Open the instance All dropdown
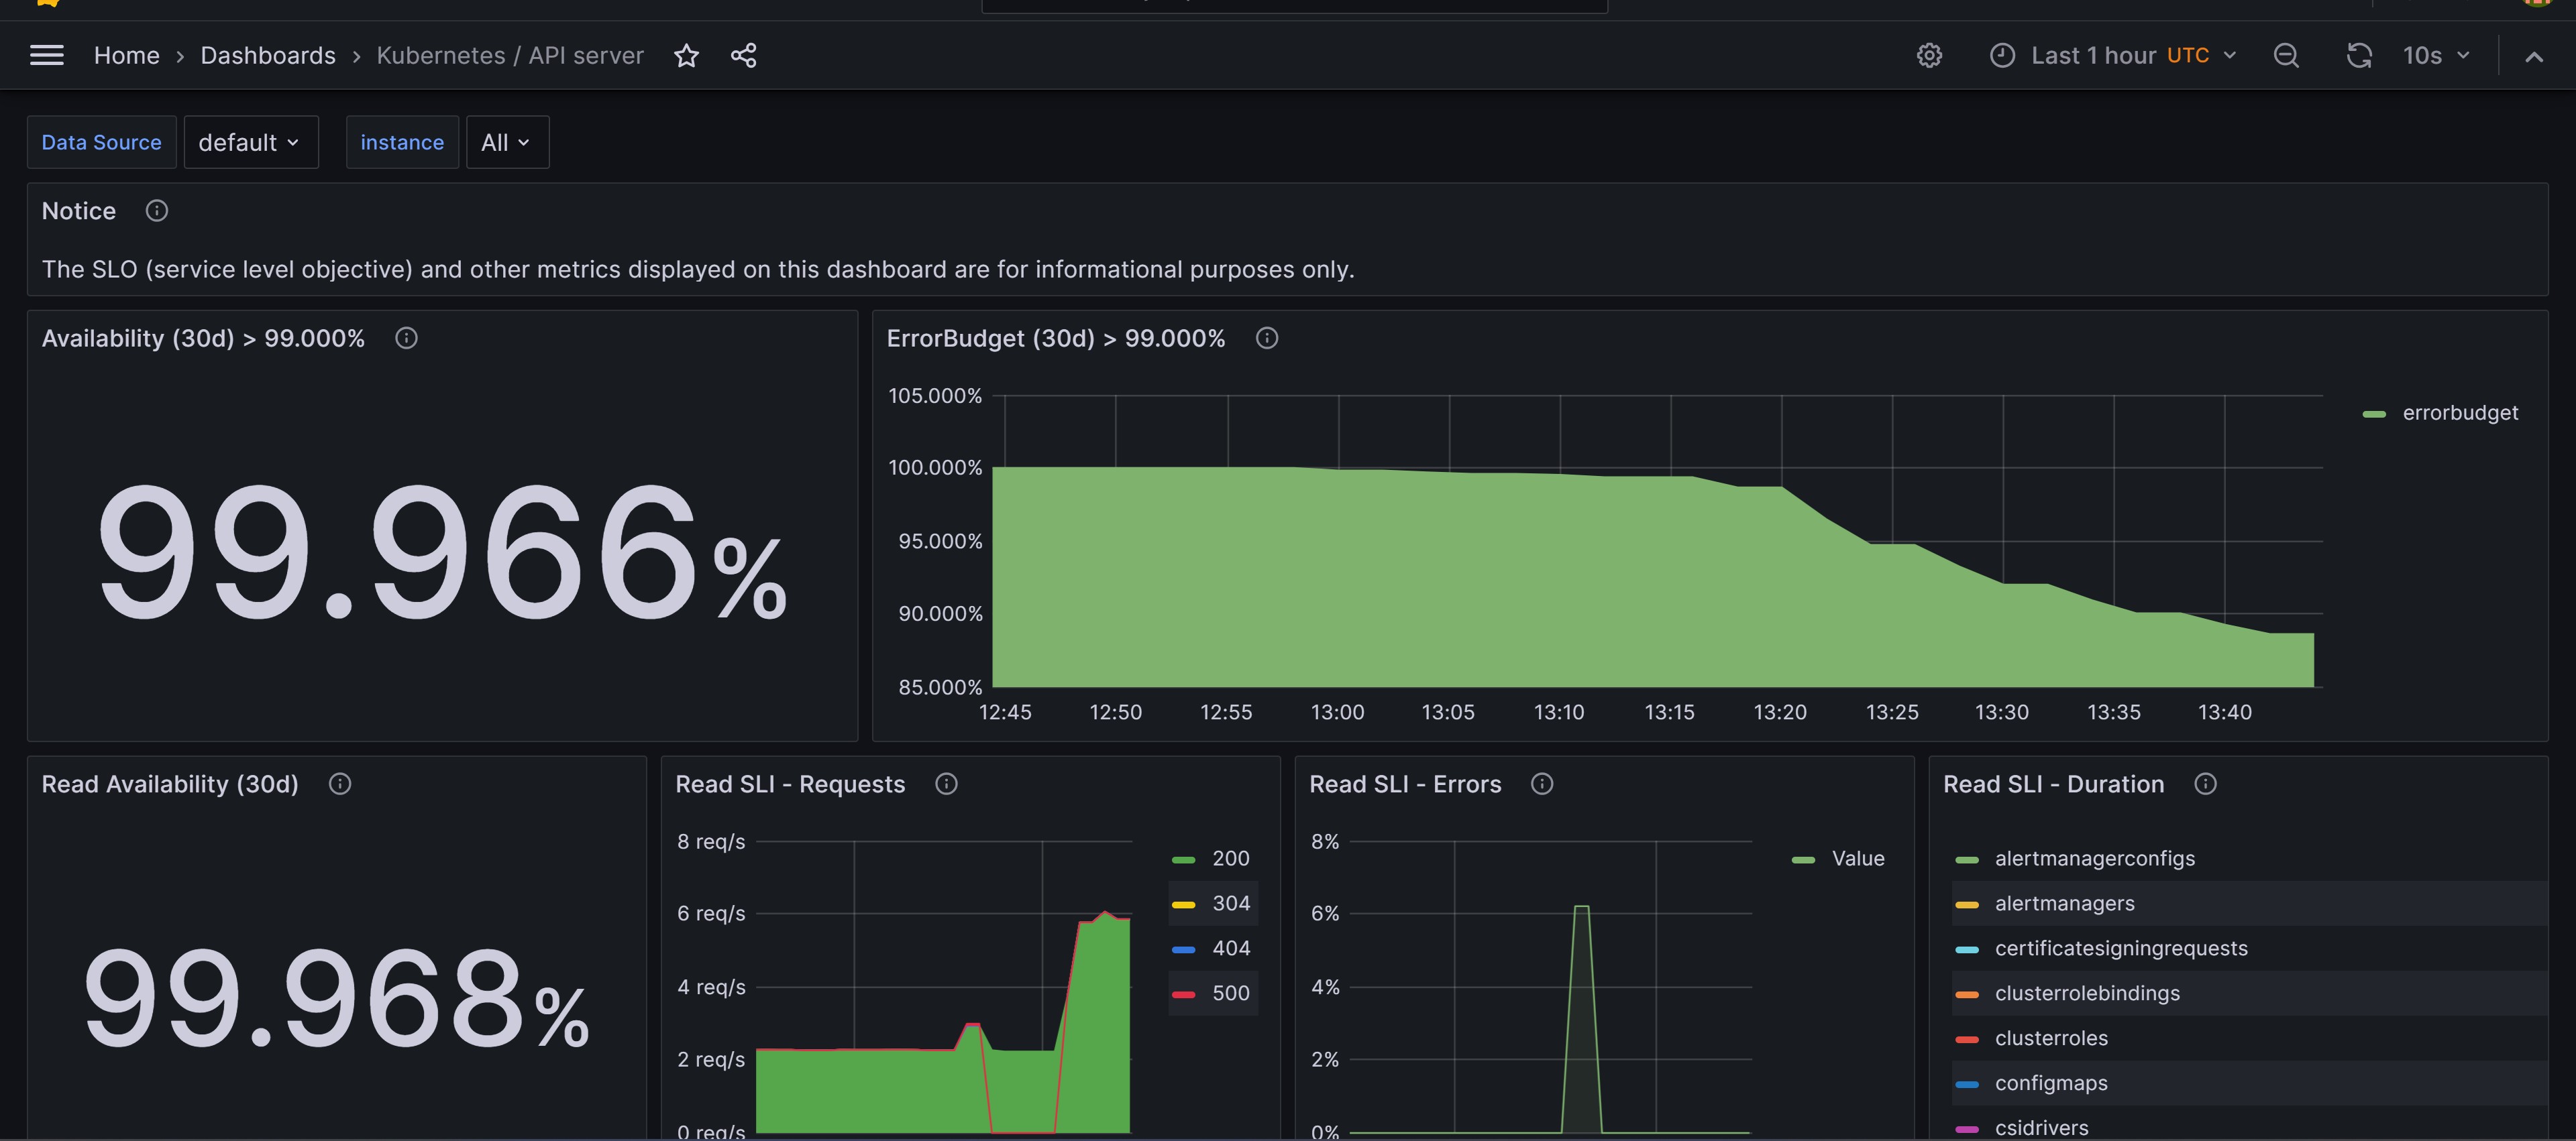The width and height of the screenshot is (2576, 1141). pyautogui.click(x=507, y=142)
